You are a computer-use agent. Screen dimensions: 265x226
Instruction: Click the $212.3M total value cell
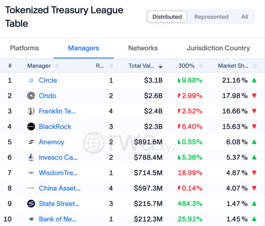(x=148, y=219)
